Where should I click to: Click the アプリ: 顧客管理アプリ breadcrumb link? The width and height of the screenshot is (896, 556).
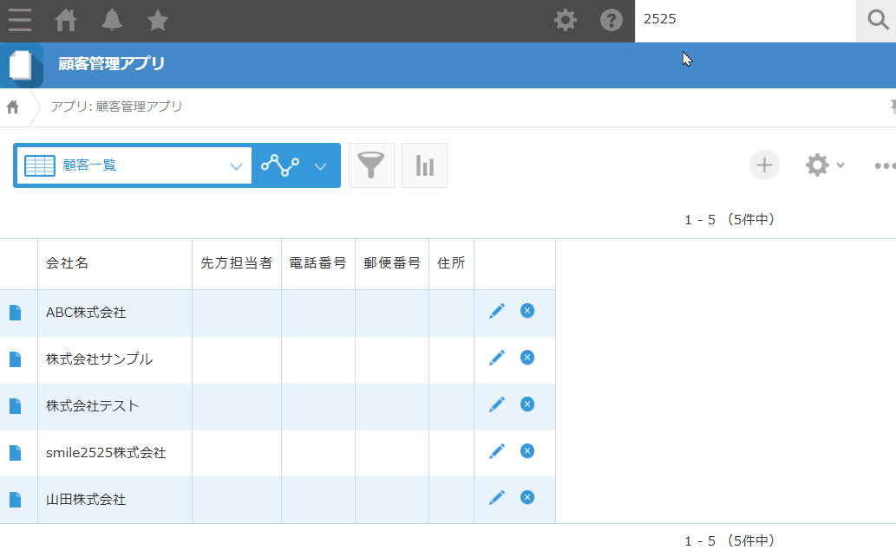click(x=116, y=107)
